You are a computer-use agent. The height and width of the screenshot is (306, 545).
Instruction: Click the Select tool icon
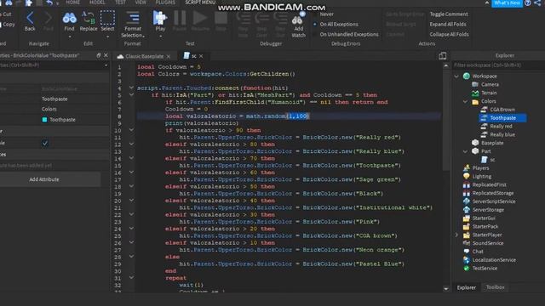pyautogui.click(x=107, y=18)
